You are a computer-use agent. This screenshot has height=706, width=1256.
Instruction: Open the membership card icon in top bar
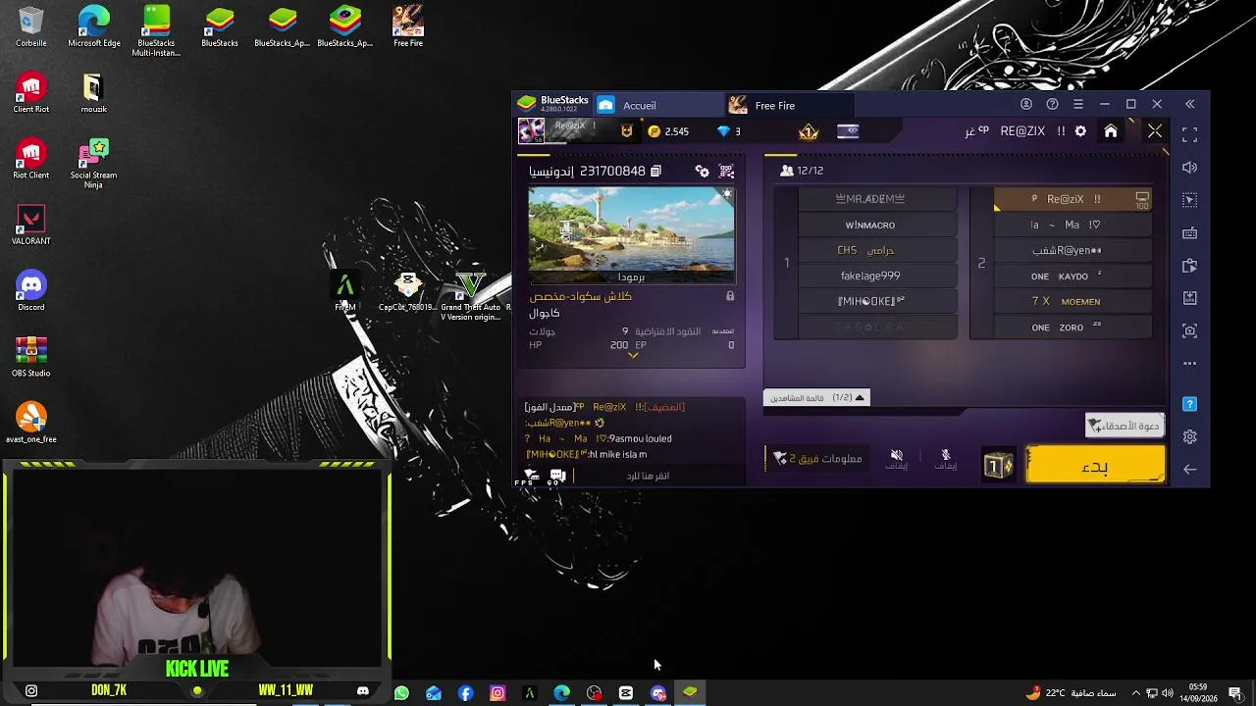[x=849, y=131]
